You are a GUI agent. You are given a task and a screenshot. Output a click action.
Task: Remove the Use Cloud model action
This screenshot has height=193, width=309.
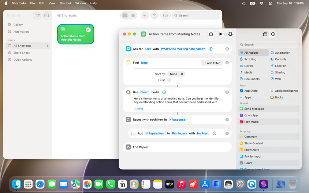coord(227,92)
